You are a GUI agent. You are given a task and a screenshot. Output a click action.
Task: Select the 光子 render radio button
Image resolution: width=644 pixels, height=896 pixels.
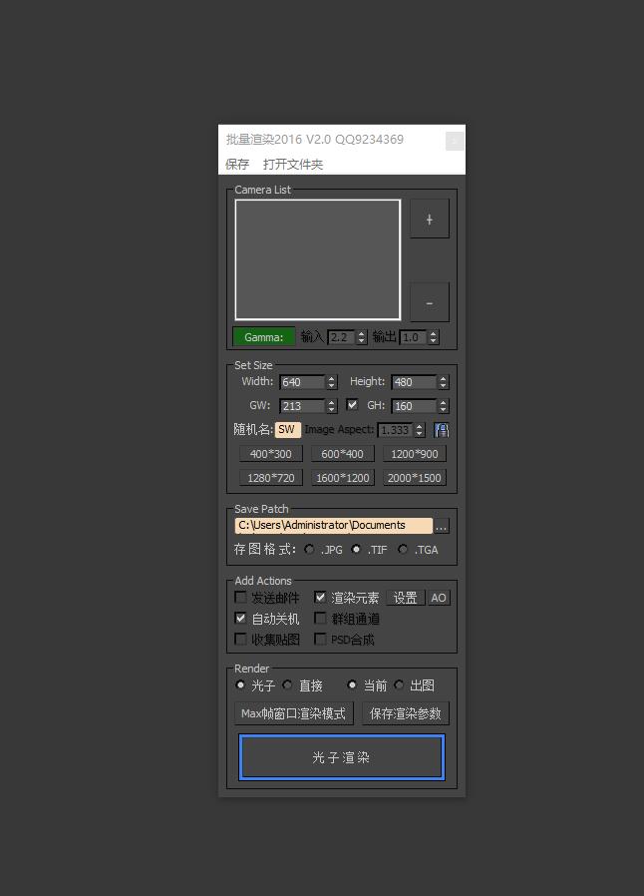(x=240, y=684)
